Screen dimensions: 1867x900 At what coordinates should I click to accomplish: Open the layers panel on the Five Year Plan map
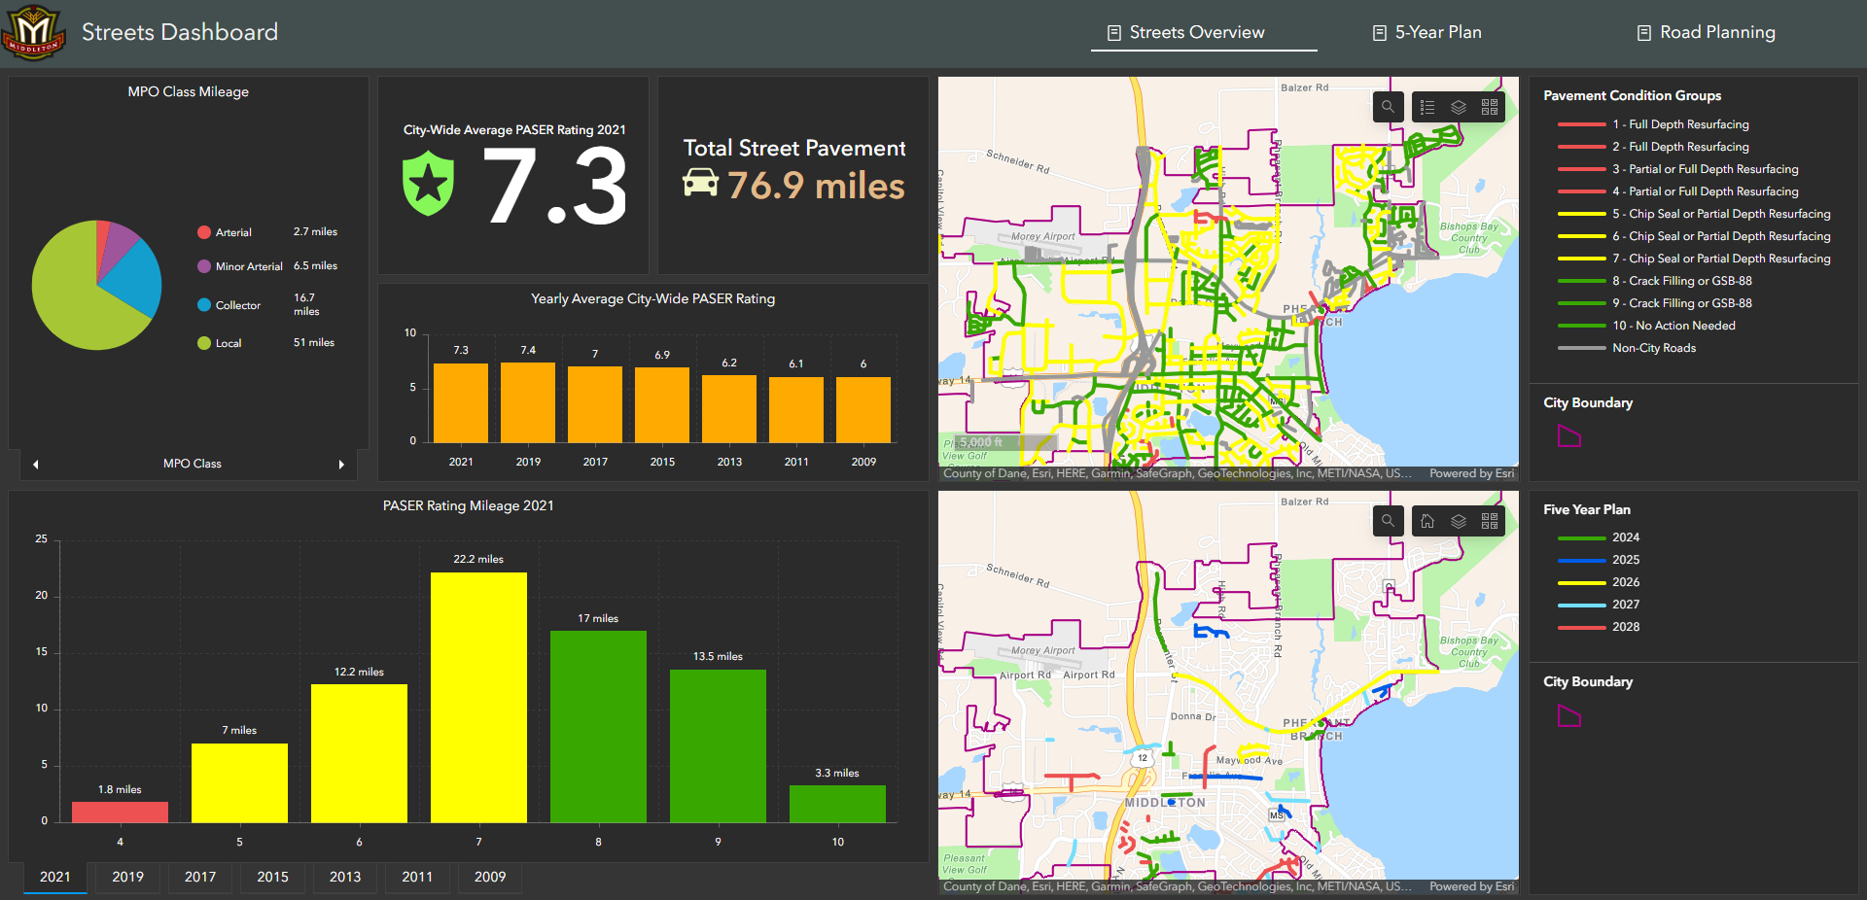tap(1458, 521)
